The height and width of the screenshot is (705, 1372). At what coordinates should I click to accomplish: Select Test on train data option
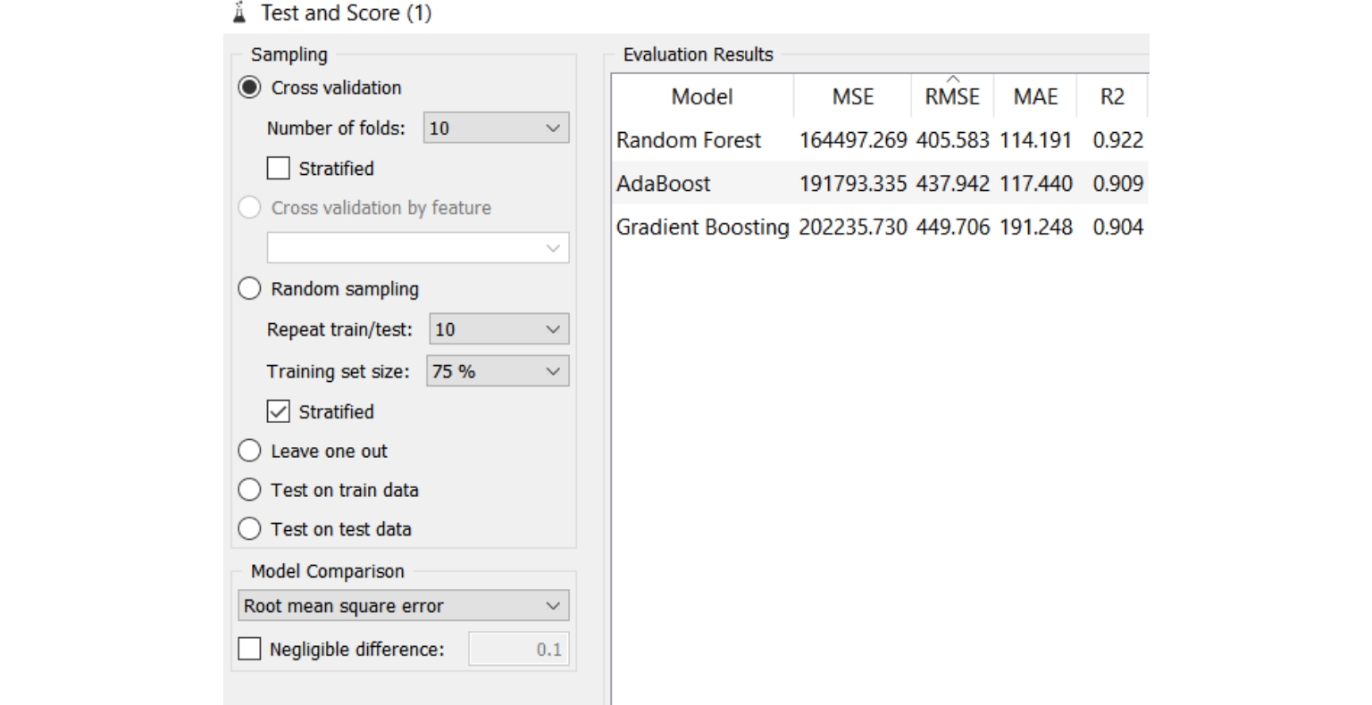point(250,490)
